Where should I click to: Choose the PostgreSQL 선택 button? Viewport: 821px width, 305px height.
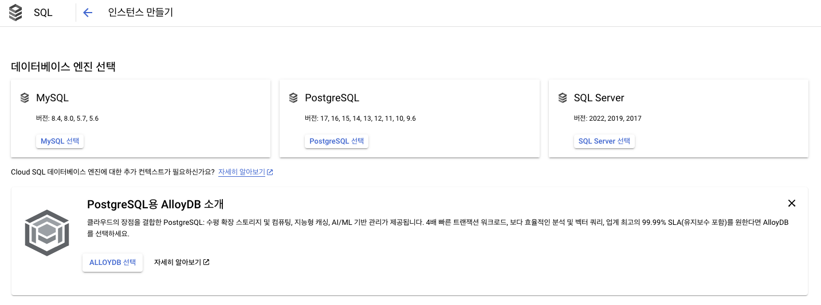tap(336, 141)
